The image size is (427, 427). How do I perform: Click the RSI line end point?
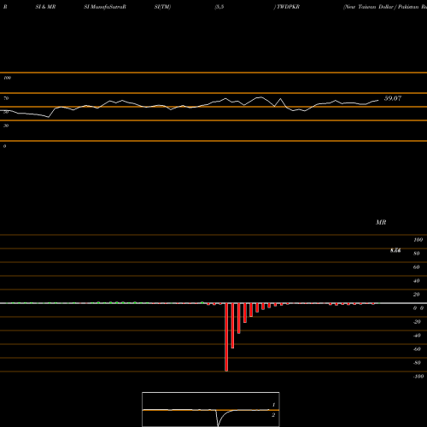pos(378,100)
